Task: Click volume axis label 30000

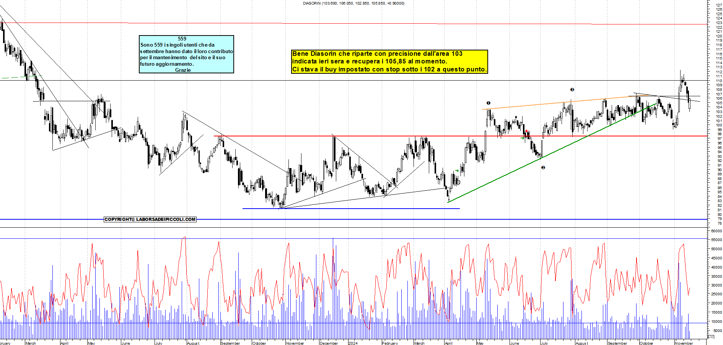Action: click(x=716, y=285)
